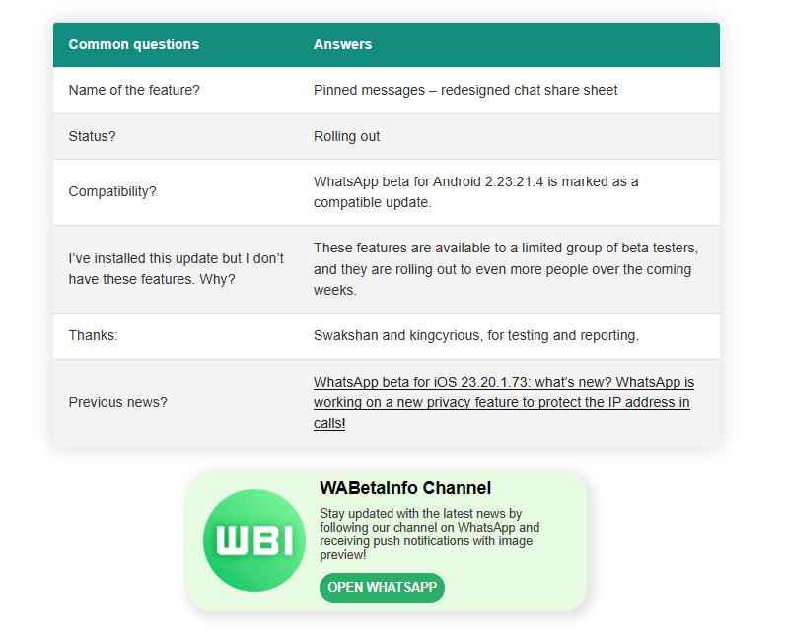Click the 'Rolling out' answer
Viewport: 785px width, 643px height.
coord(346,136)
